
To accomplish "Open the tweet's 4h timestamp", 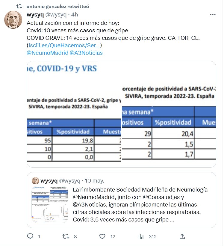I will (x=75, y=15).
